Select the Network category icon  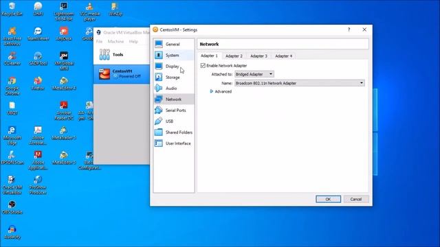click(x=159, y=99)
